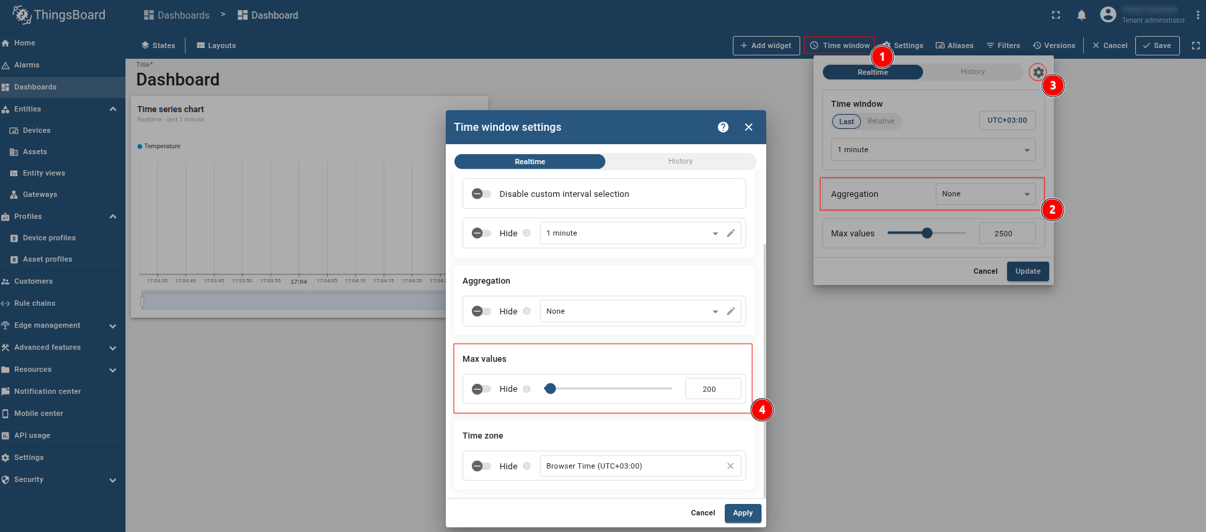Image resolution: width=1206 pixels, height=532 pixels.
Task: Toggle Disable custom interval selection switch
Action: (x=481, y=194)
